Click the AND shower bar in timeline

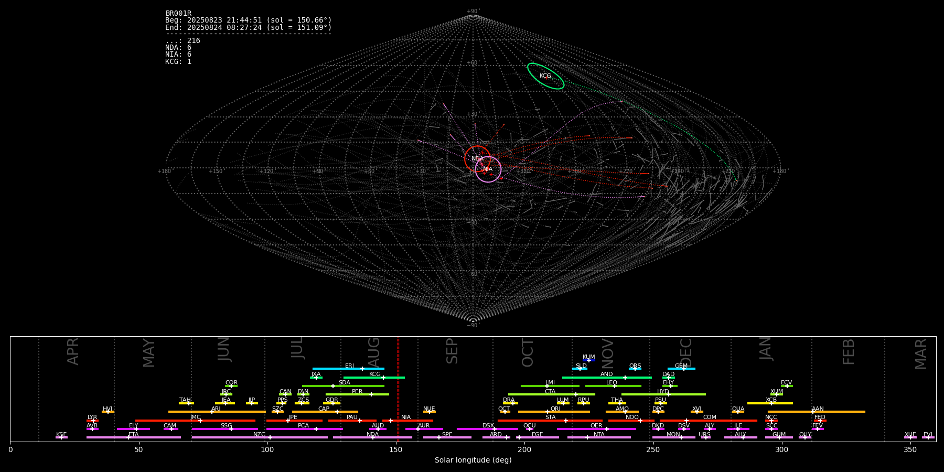tap(607, 378)
